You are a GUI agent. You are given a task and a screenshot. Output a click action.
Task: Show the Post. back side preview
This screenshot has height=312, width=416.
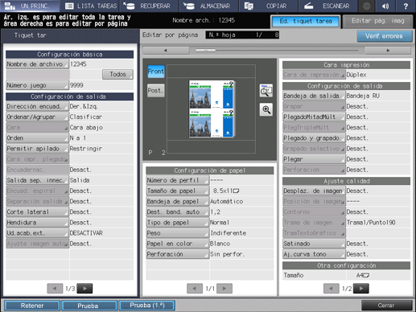coord(156,90)
